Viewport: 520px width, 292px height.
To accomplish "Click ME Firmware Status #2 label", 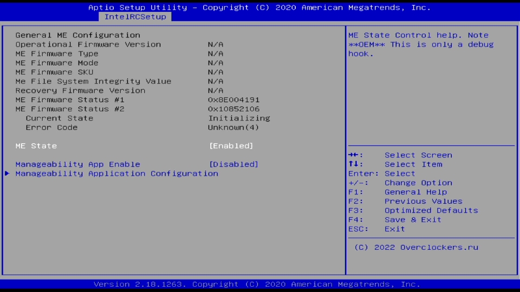I will [70, 109].
